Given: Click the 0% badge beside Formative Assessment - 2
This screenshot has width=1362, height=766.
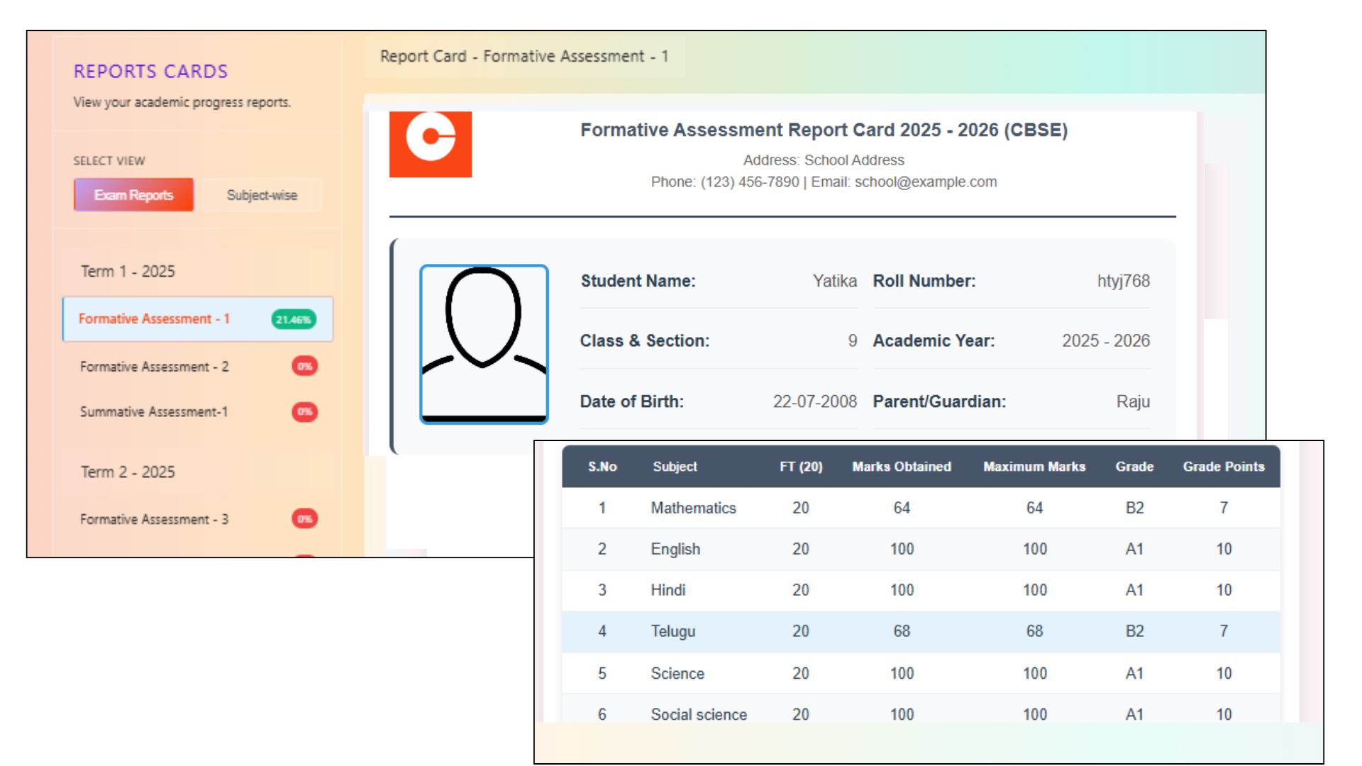Looking at the screenshot, I should (x=304, y=367).
